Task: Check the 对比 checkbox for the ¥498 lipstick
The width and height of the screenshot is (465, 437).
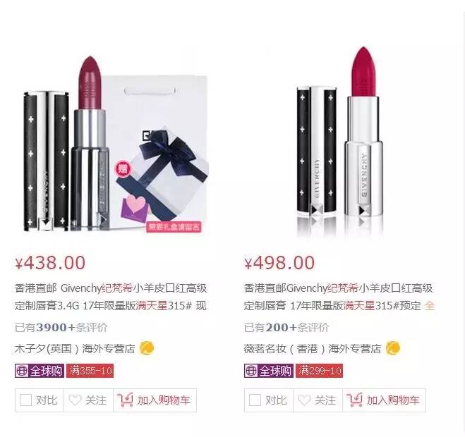Action: pyautogui.click(x=255, y=400)
